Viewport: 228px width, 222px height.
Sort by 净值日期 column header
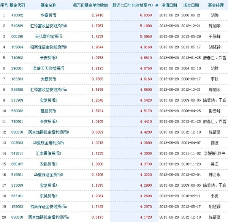pos(169,5)
